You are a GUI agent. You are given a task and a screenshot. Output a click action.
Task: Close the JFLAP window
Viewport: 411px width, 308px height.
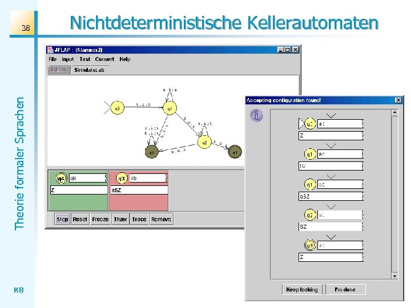[x=296, y=50]
